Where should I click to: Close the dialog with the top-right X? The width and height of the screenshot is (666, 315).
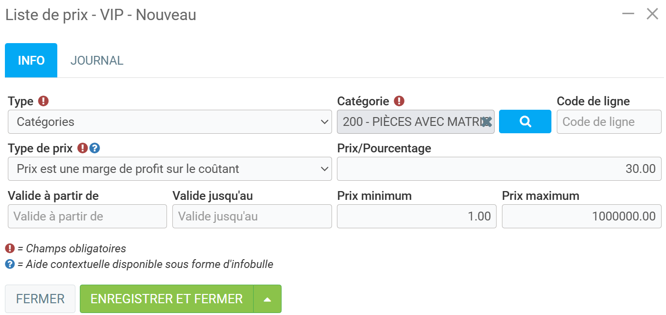[x=652, y=14]
